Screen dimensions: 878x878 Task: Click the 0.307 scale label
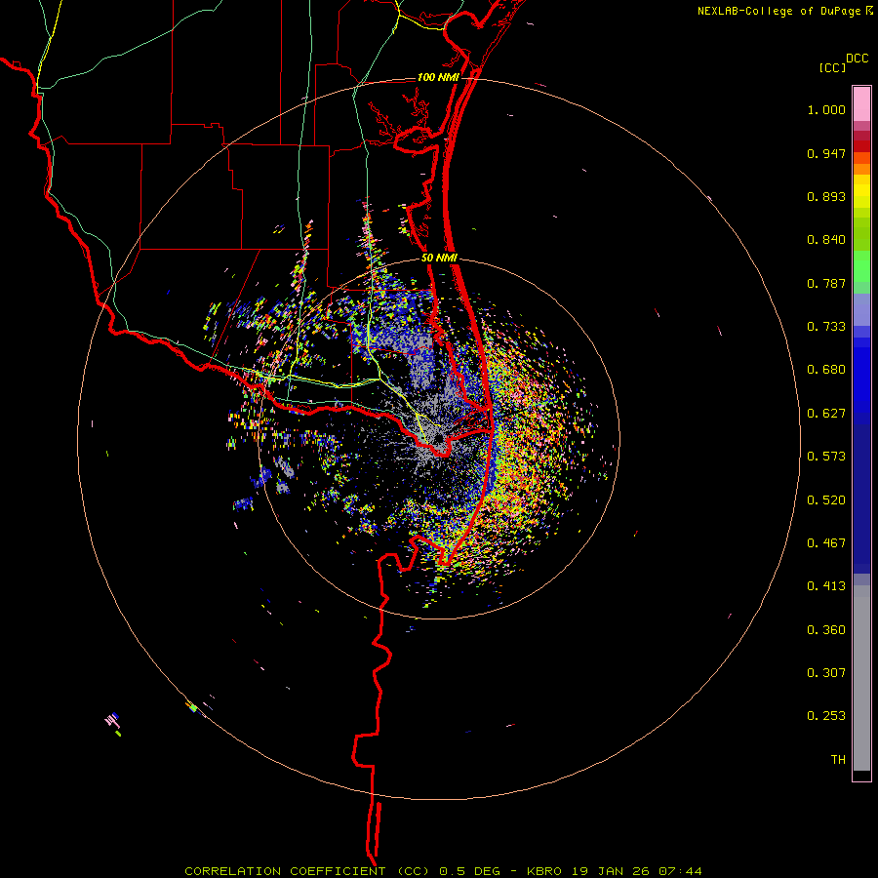(826, 673)
